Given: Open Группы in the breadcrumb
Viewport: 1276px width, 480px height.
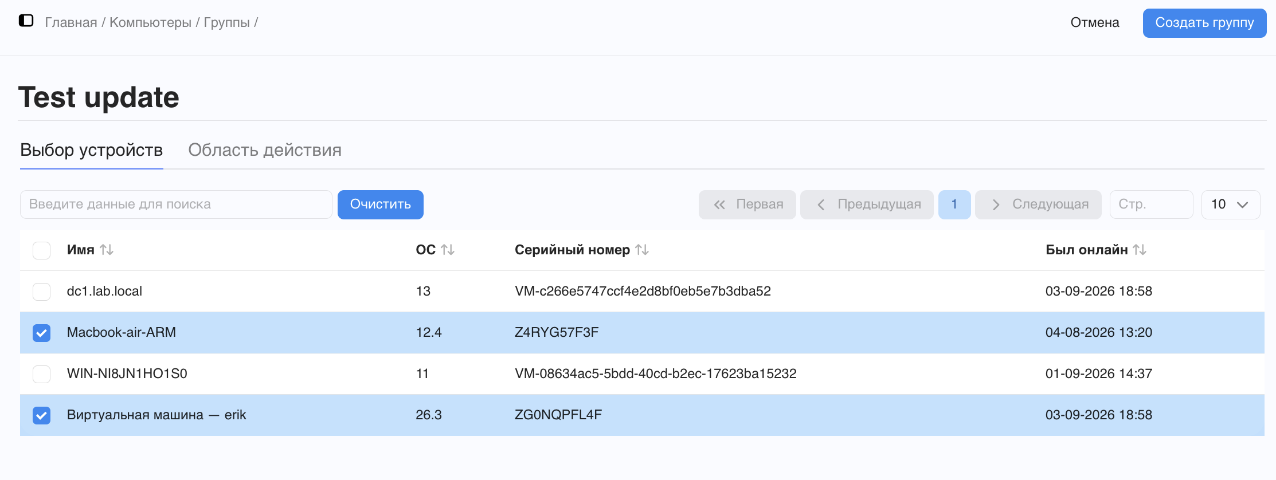Looking at the screenshot, I should 227,22.
